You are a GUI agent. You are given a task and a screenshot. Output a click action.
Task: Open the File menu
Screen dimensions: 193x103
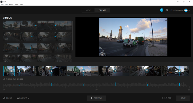coord(2,5)
